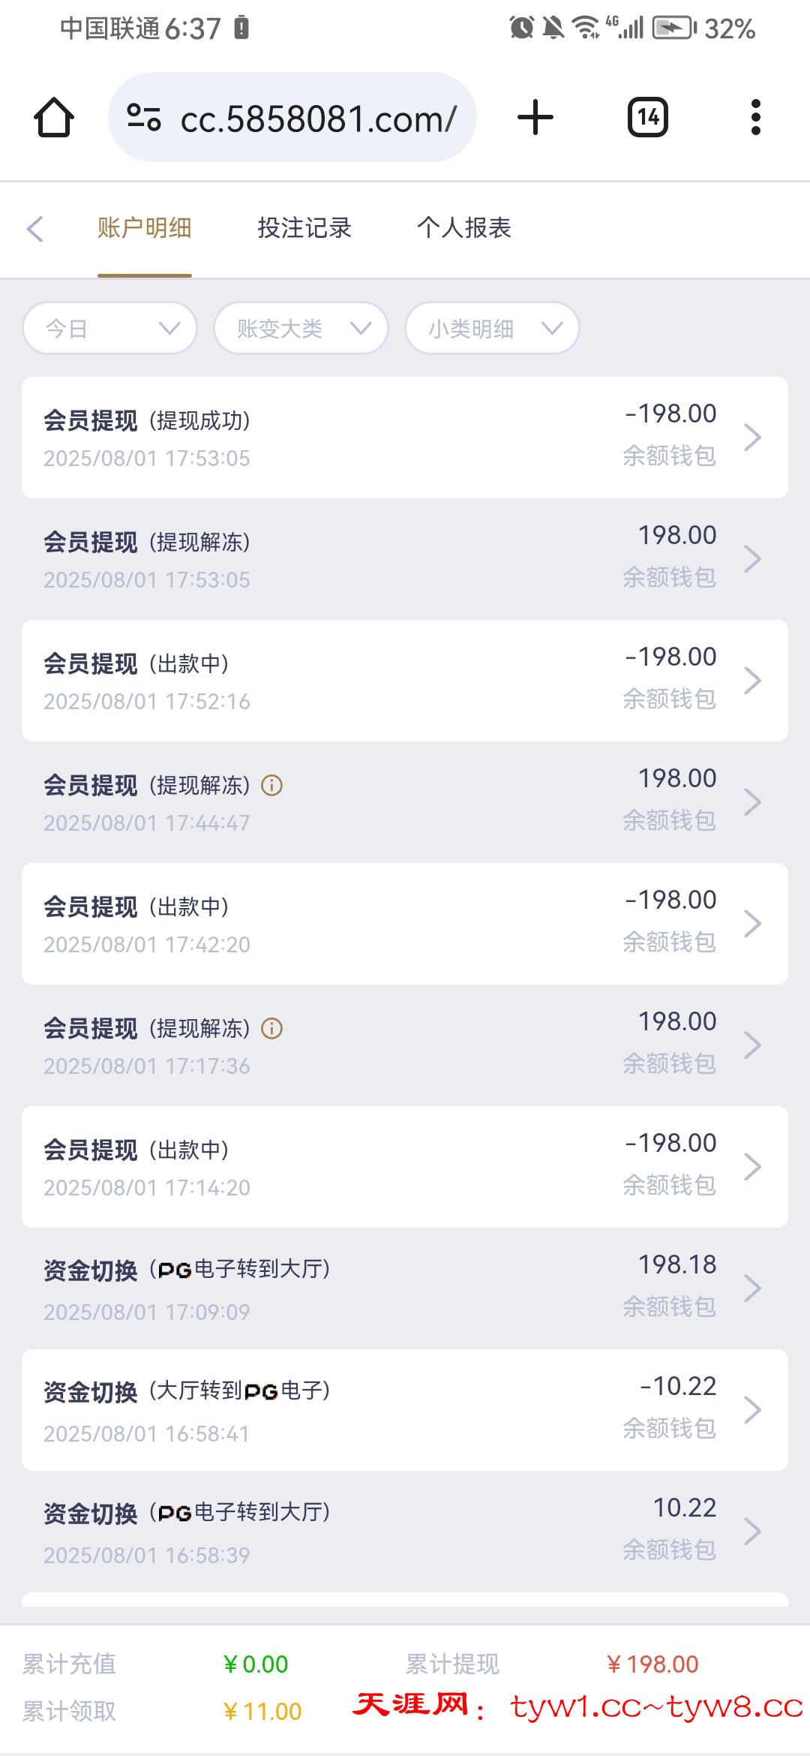Tap the address bar URL field

[x=319, y=119]
